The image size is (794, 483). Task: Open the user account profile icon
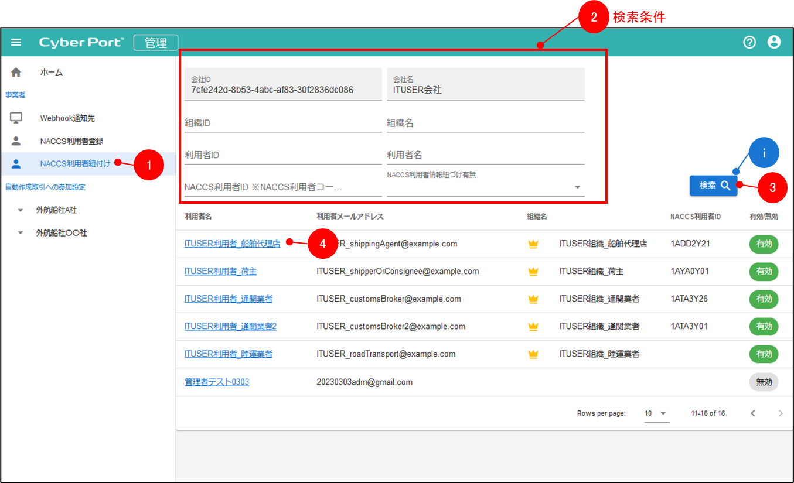point(774,42)
